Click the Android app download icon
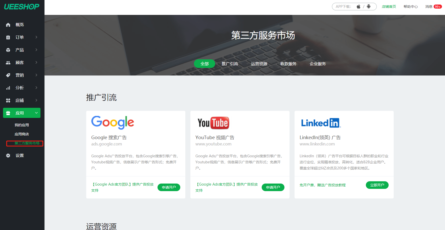Viewport: 445px width, 230px height. [369, 7]
